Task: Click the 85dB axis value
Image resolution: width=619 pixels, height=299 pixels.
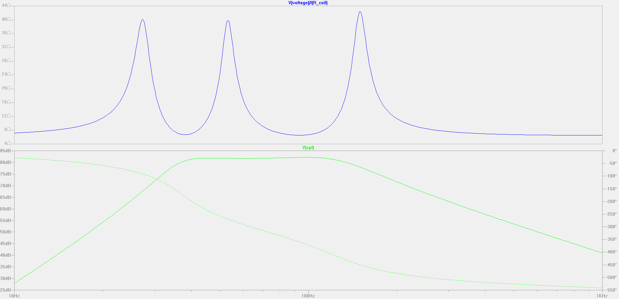Action: coord(5,151)
